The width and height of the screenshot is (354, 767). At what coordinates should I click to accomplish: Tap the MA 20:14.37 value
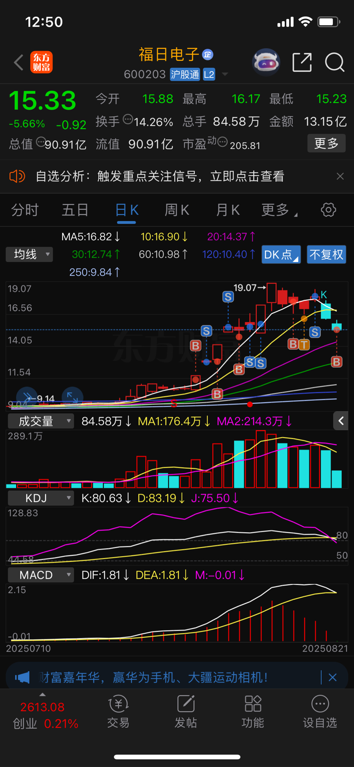point(231,237)
